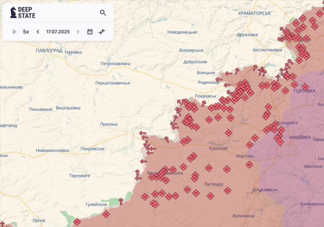
Task: Select diamond marker east of Оріхів label
Action: coord(77,222)
